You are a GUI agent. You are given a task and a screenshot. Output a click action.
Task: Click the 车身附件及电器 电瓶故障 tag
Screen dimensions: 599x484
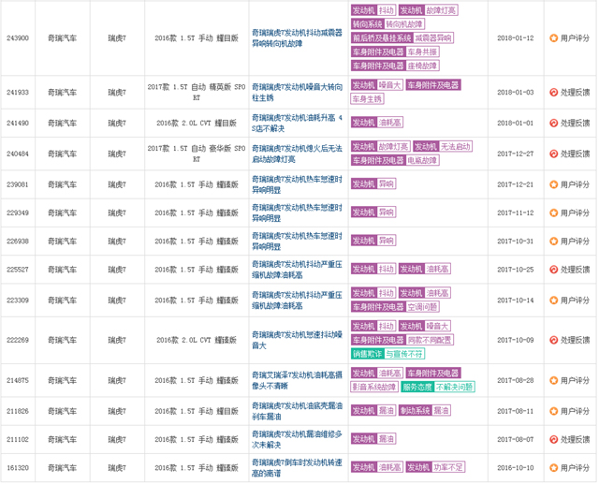(x=395, y=160)
